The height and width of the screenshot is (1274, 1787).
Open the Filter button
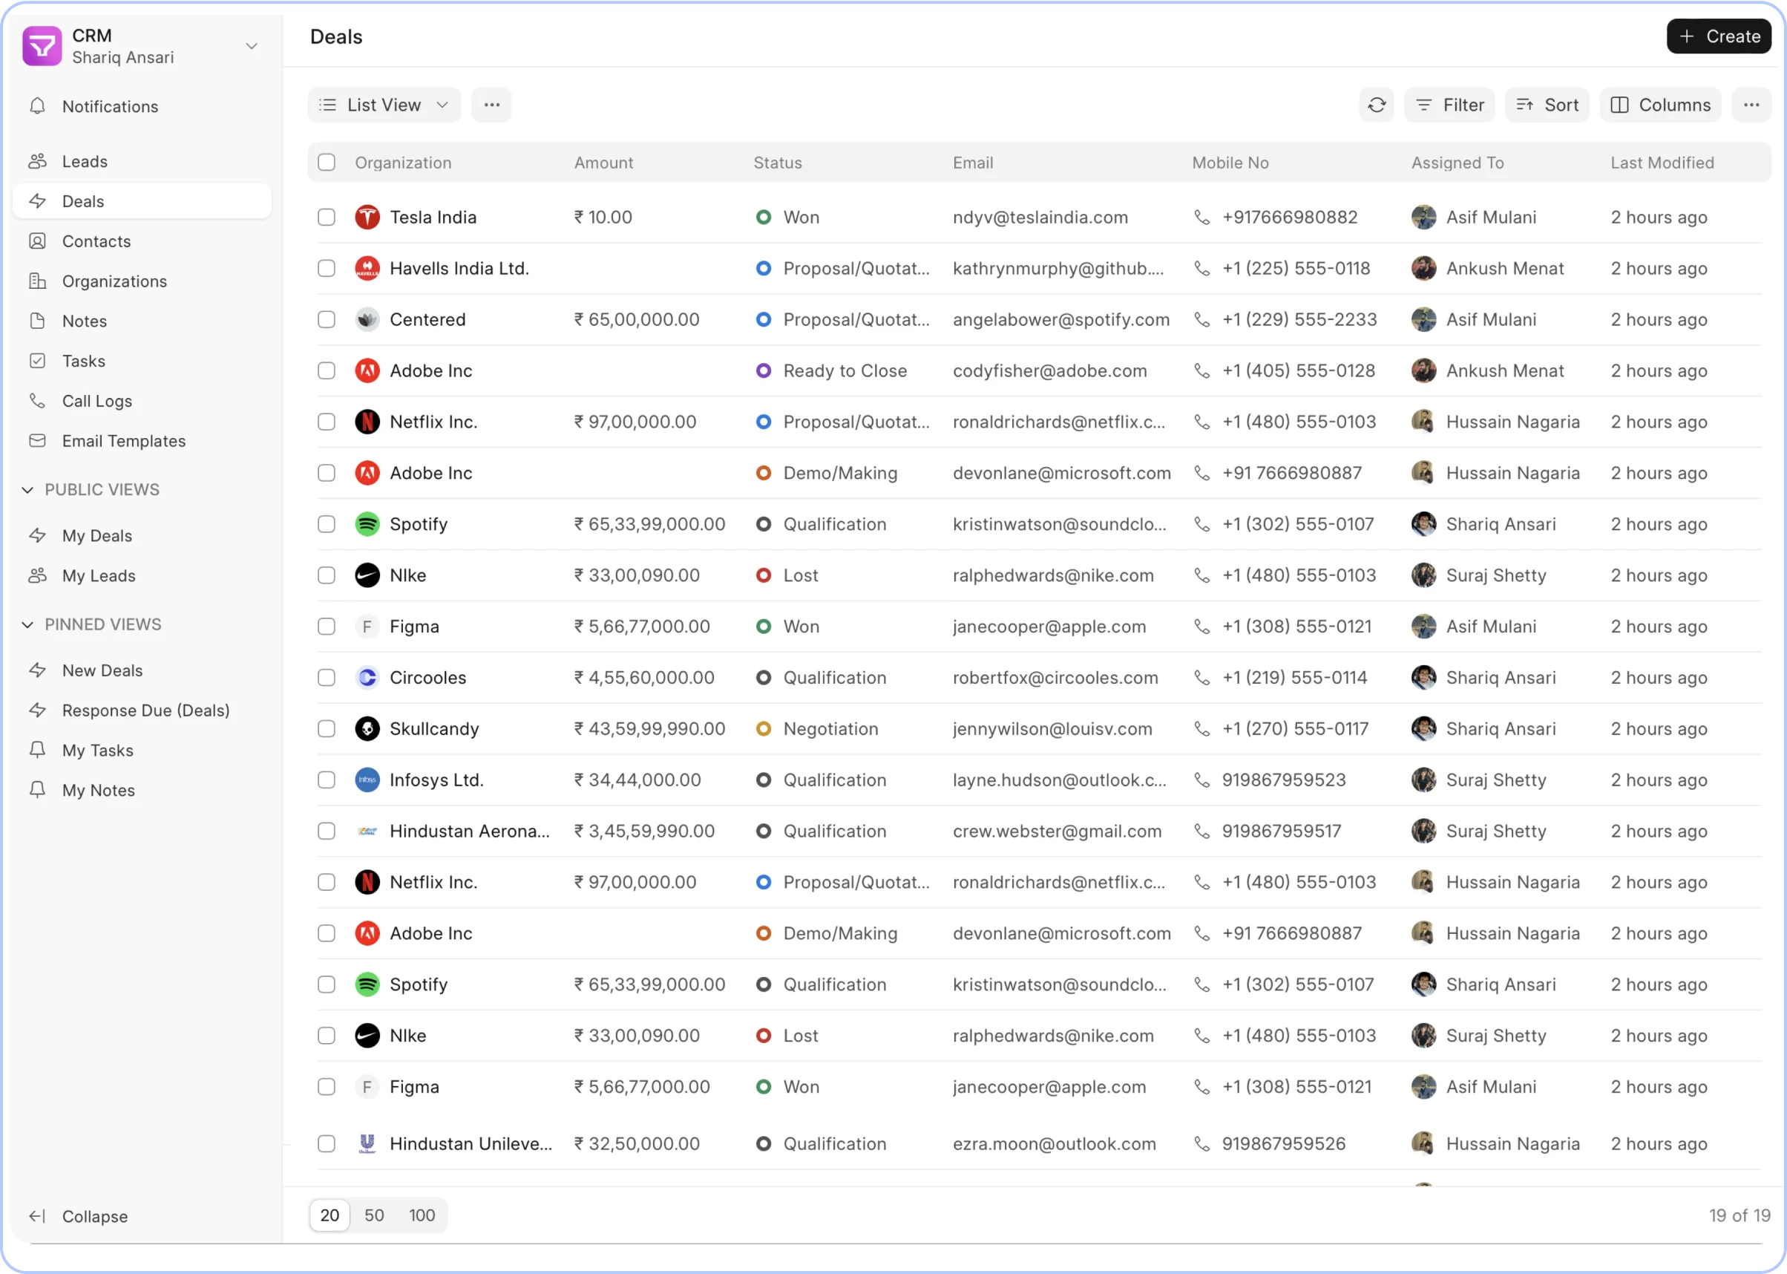(1449, 105)
